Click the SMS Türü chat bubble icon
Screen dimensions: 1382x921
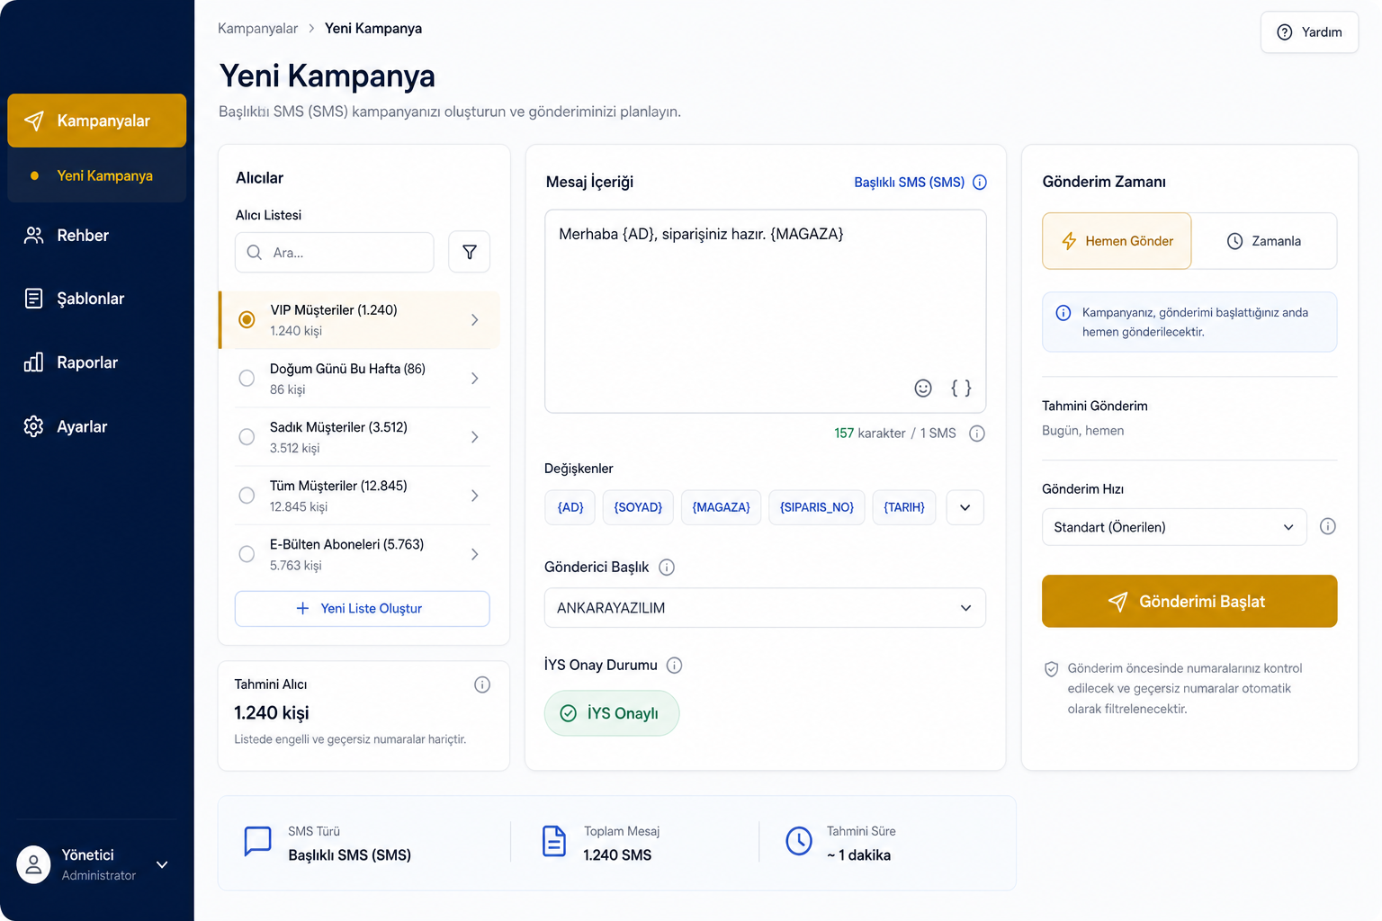tap(257, 841)
